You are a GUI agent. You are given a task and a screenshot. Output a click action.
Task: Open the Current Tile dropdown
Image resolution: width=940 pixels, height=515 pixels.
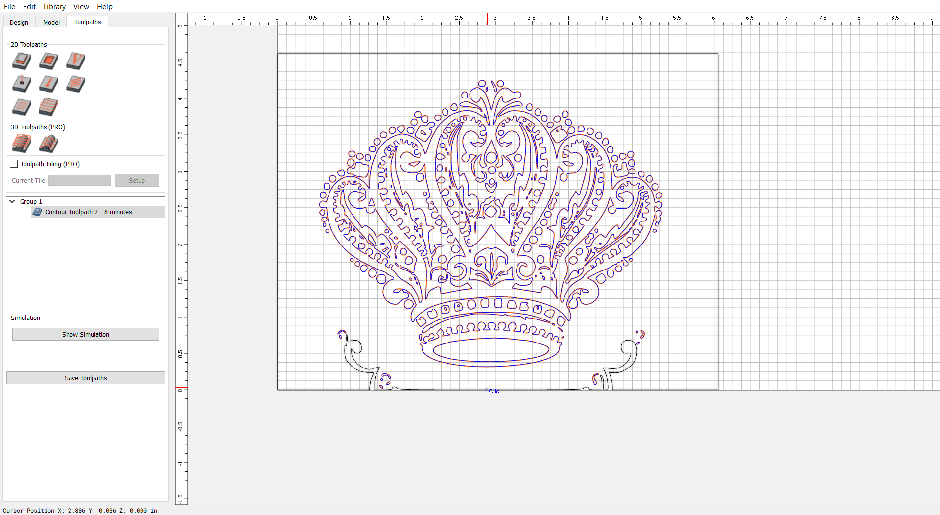(79, 181)
